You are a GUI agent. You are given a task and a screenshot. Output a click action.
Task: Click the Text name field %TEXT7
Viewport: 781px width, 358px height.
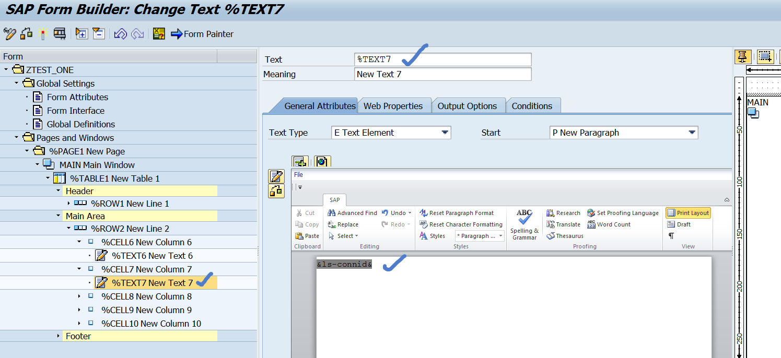point(442,59)
